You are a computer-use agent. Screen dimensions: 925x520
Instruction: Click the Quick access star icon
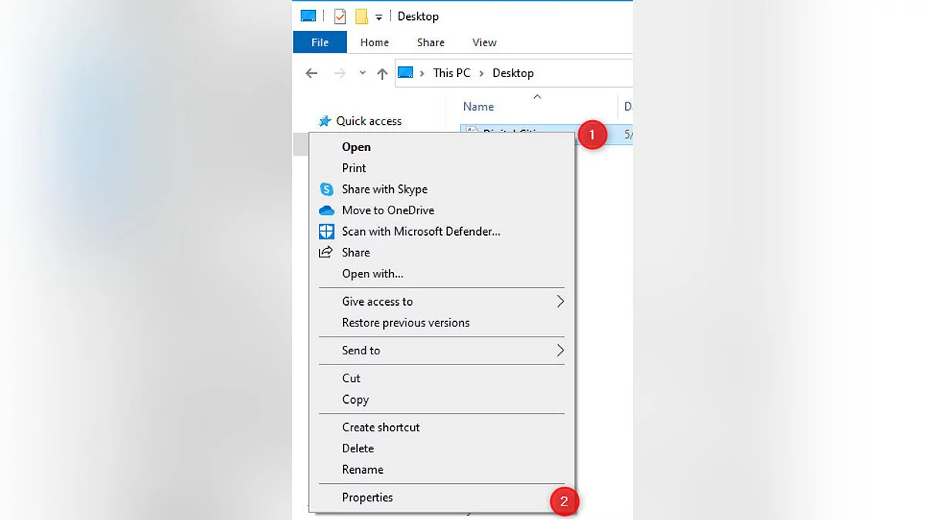325,121
